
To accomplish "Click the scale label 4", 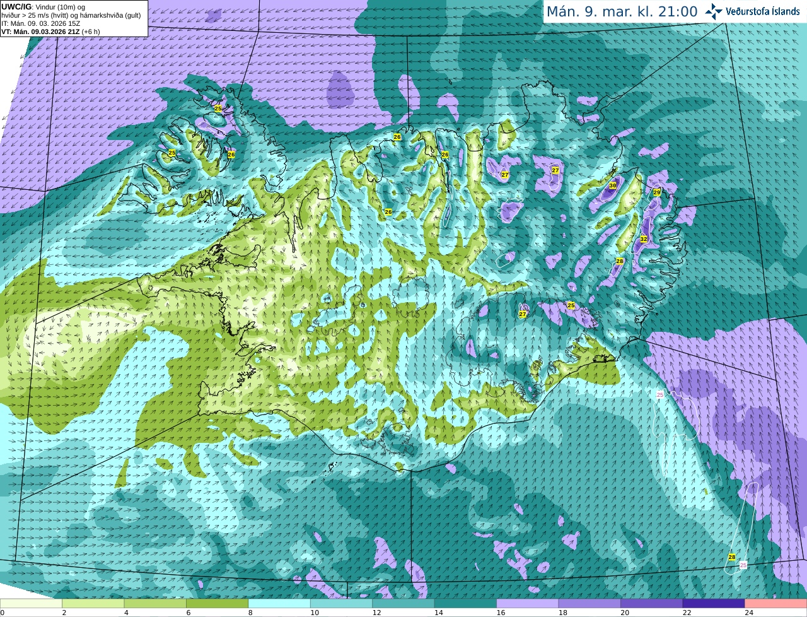I will pos(126,613).
